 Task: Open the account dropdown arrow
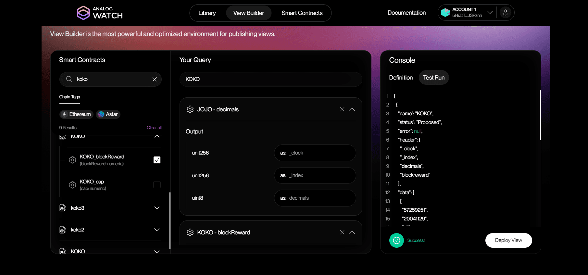[490, 13]
